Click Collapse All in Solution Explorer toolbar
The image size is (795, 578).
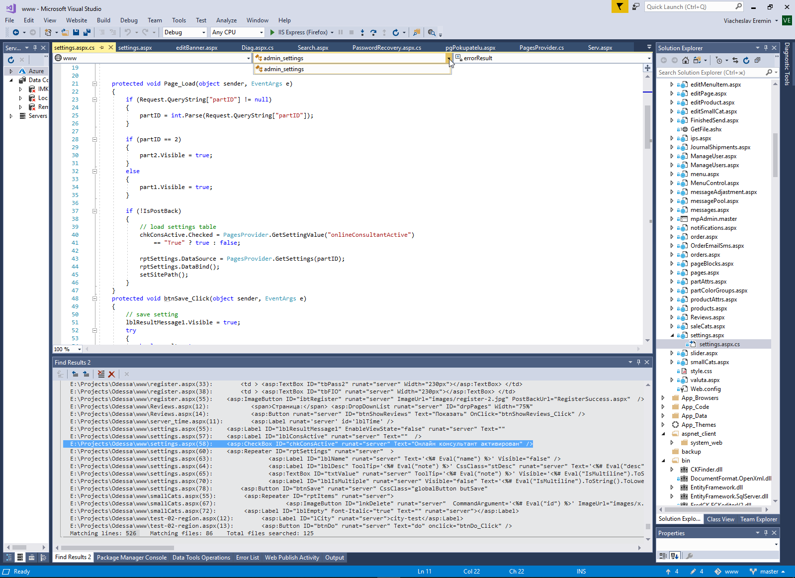pos(757,60)
